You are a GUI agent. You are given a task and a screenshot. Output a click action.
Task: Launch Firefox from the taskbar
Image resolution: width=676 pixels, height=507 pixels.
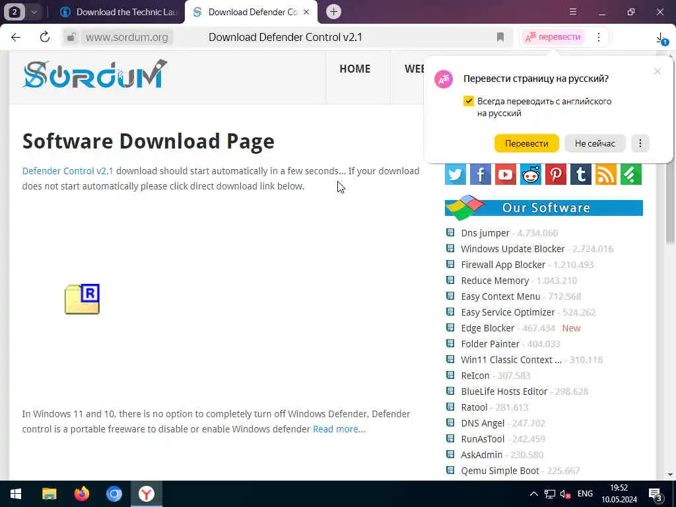pyautogui.click(x=81, y=494)
